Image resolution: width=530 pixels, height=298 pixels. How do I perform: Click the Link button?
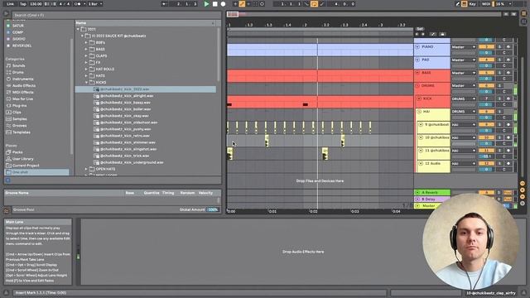(11, 4)
